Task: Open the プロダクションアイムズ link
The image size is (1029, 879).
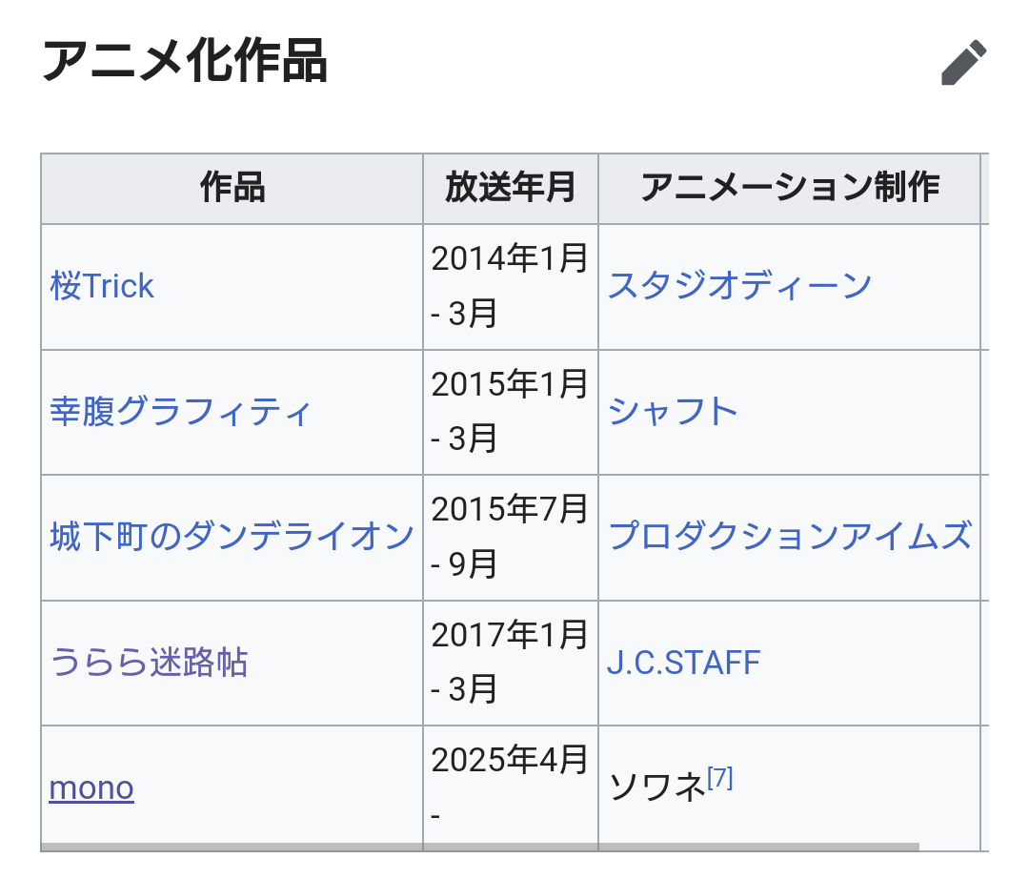Action: click(x=789, y=536)
